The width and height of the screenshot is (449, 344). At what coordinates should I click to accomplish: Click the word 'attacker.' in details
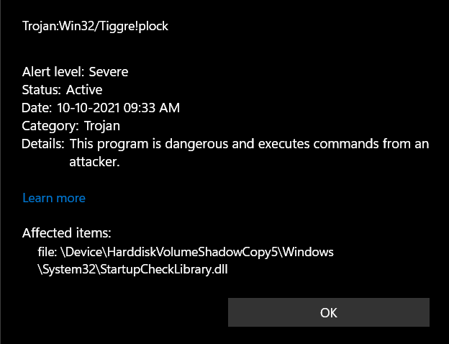click(x=94, y=162)
